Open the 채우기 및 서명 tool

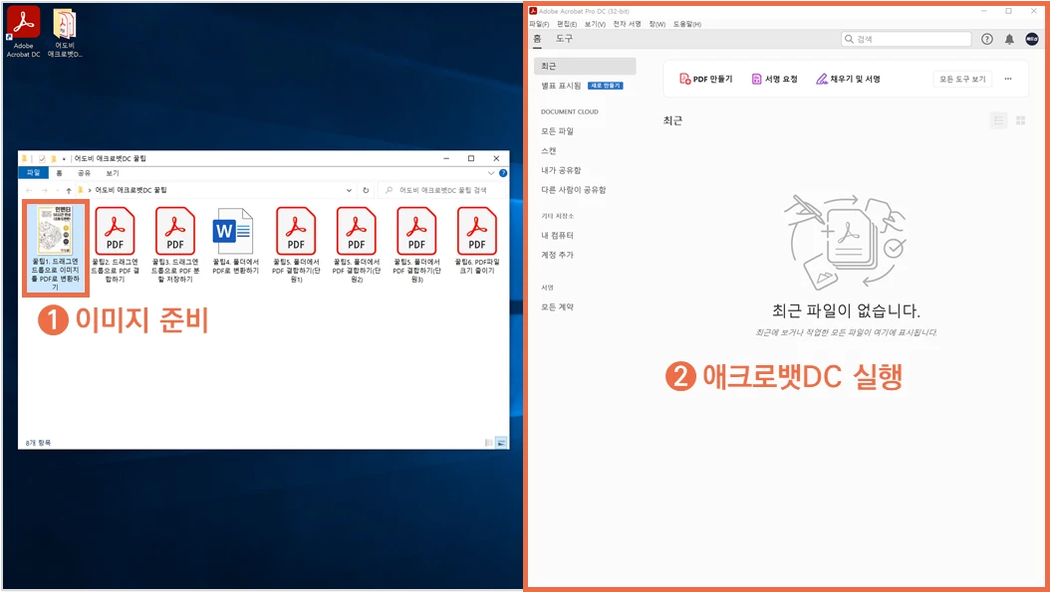[848, 79]
